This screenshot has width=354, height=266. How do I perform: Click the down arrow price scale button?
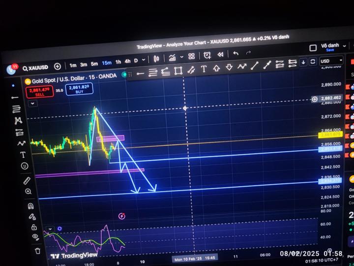point(303,62)
